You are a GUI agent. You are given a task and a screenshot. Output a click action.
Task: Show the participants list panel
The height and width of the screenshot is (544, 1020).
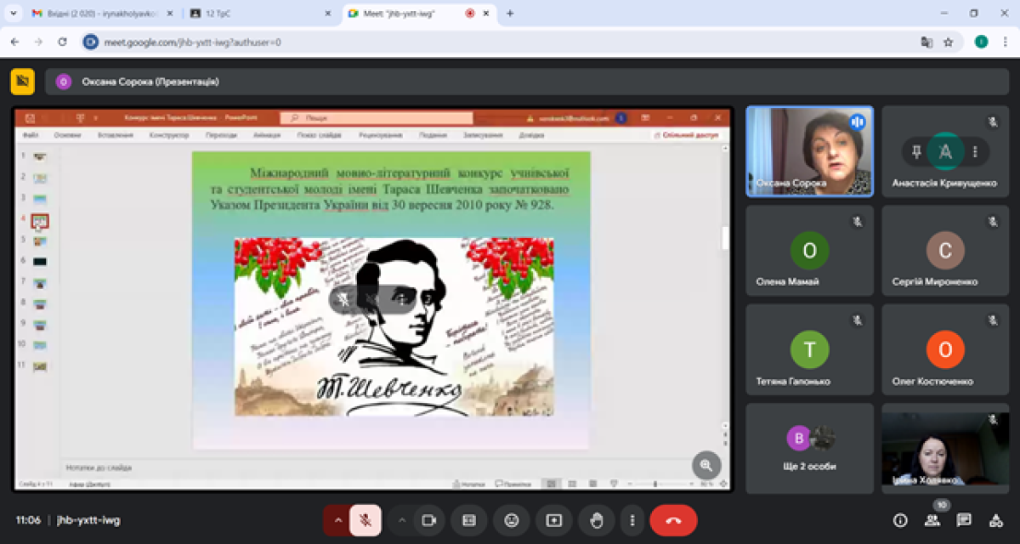click(934, 520)
